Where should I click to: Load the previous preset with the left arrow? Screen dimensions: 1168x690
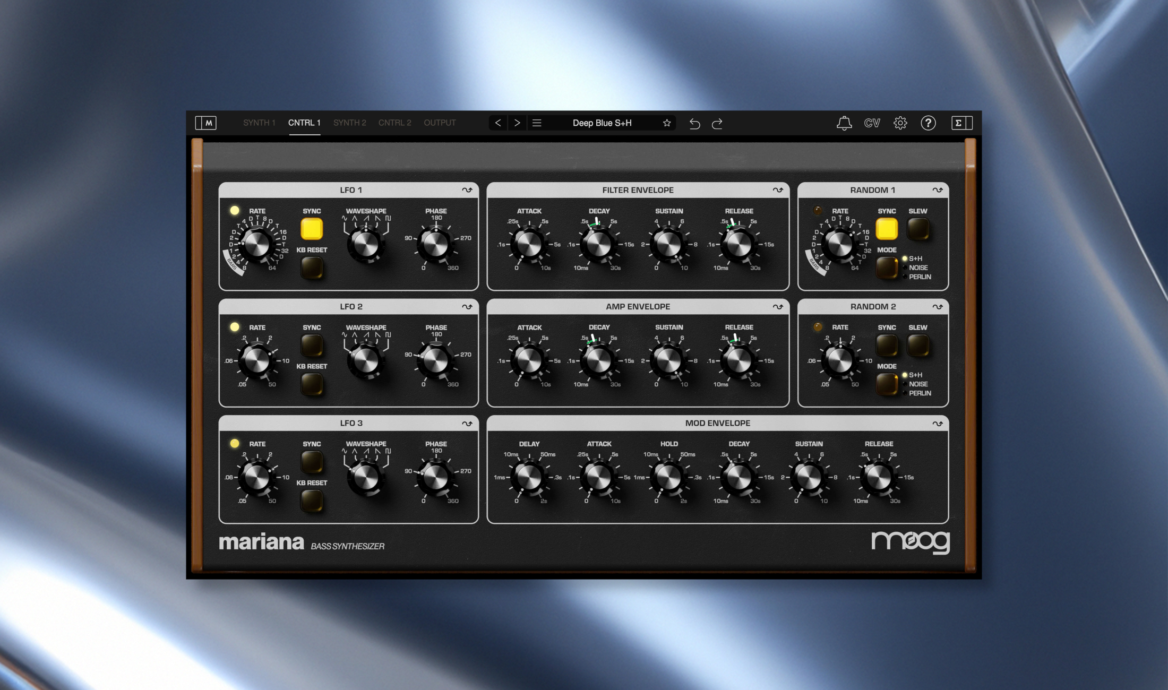coord(498,123)
